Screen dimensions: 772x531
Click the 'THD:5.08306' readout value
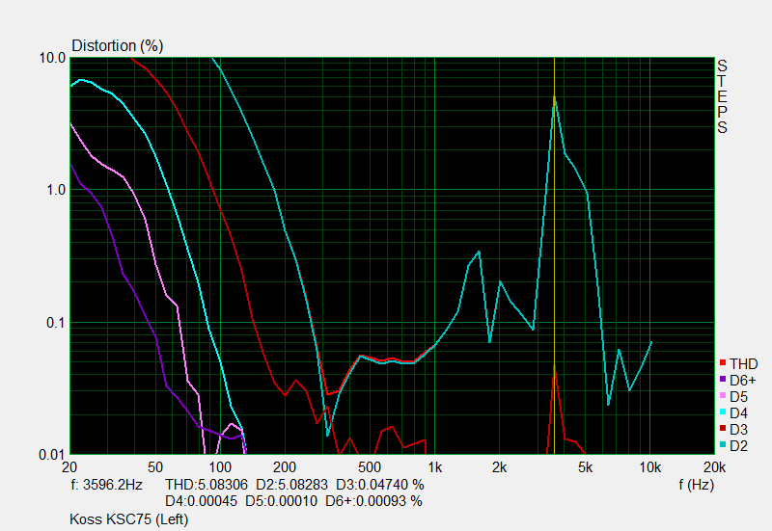207,485
